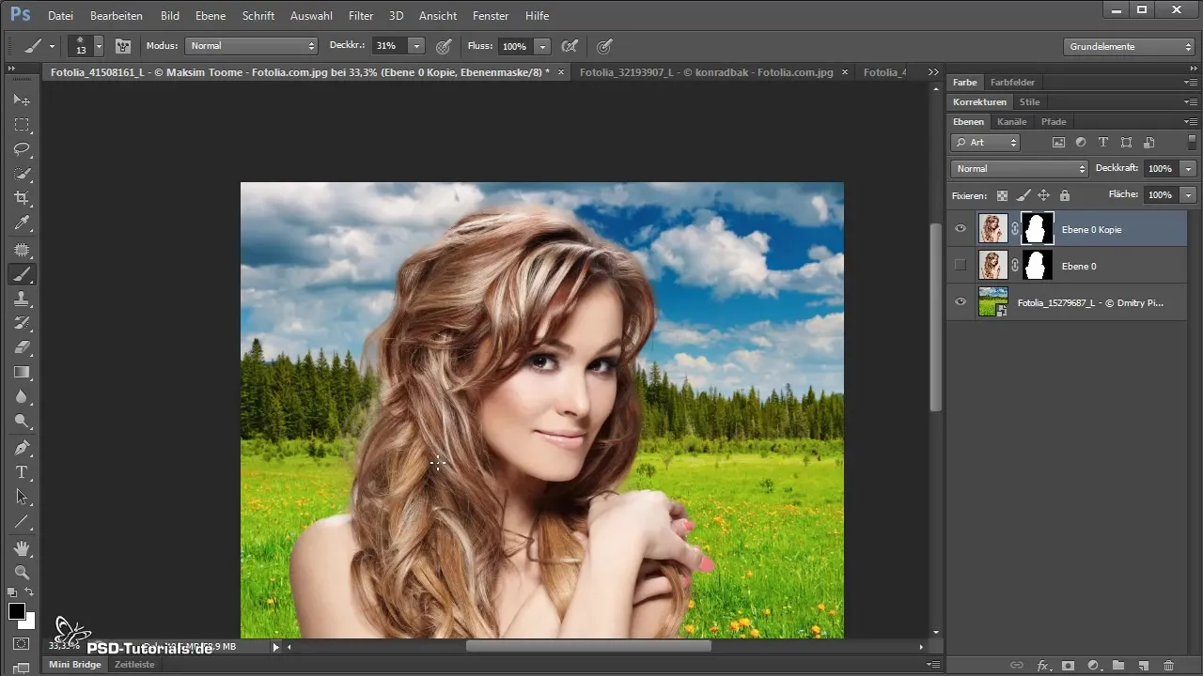
Task: Swap foreground and background colors
Action: point(30,592)
